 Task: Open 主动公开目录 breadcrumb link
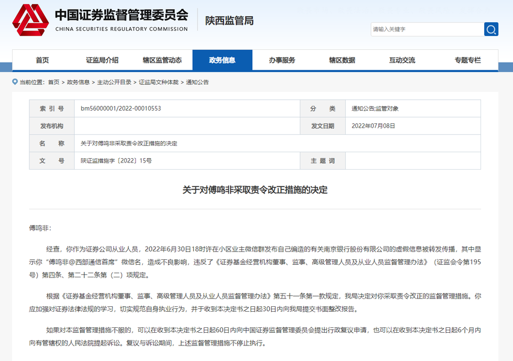(x=114, y=82)
